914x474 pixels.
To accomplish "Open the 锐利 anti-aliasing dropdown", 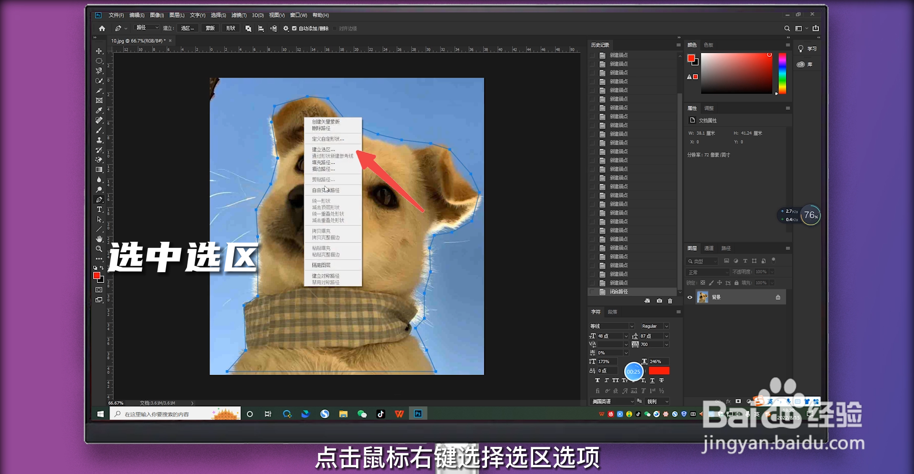I will pyautogui.click(x=657, y=402).
